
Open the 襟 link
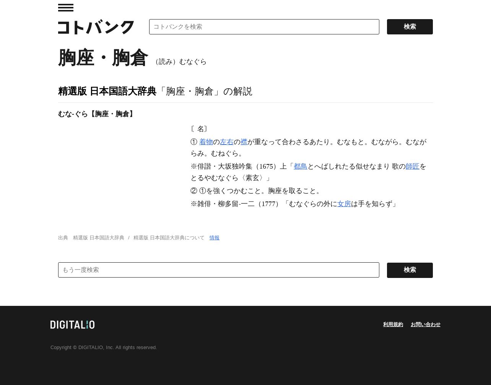244,142
